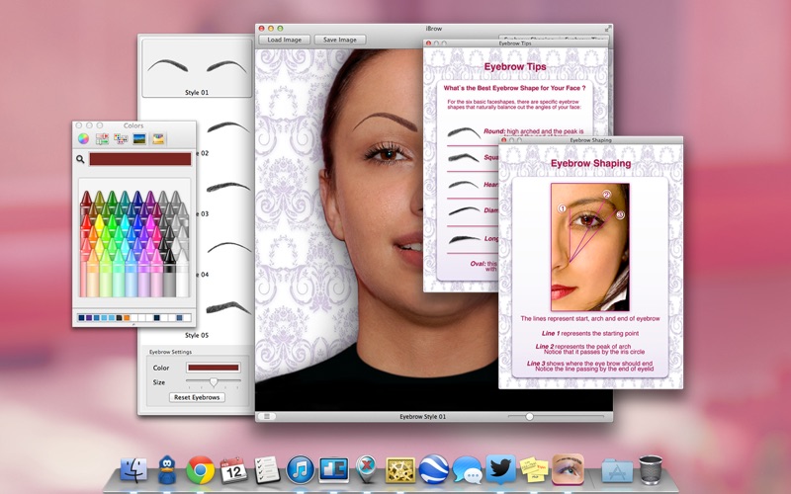
Task: Select the Style 04 thin arched eyebrow
Action: click(x=229, y=247)
